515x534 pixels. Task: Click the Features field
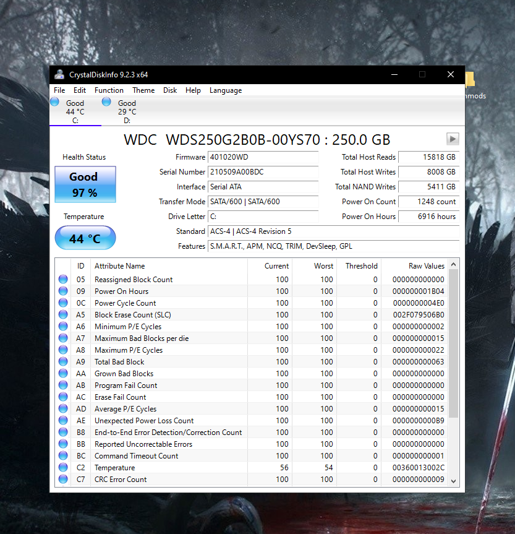point(333,246)
